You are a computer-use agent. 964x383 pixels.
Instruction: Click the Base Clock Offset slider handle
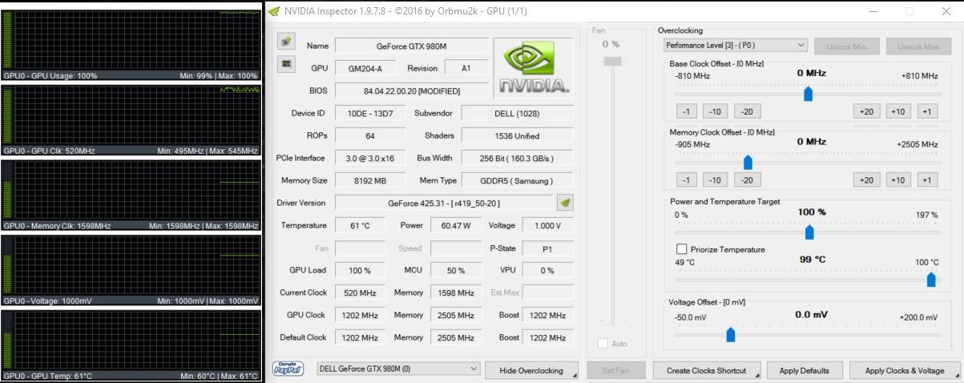(x=808, y=93)
